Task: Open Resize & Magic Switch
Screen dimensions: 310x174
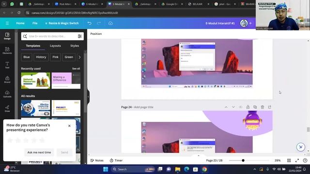Action: [x=62, y=23]
